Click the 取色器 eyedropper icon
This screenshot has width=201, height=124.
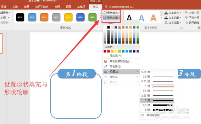[105, 66]
